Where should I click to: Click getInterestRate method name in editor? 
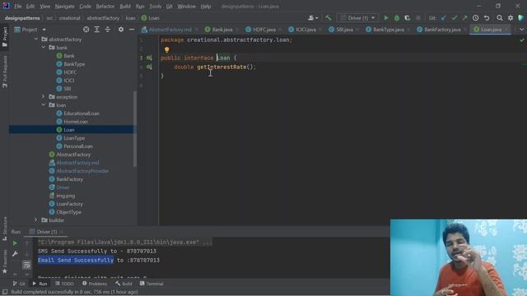pyautogui.click(x=222, y=67)
